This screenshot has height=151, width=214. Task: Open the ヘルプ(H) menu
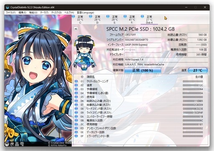[x=69, y=13]
